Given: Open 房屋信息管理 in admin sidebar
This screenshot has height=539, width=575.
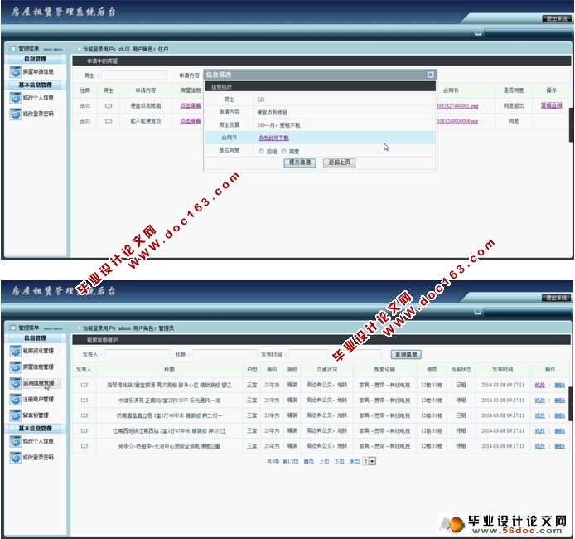Looking at the screenshot, I should tap(38, 367).
